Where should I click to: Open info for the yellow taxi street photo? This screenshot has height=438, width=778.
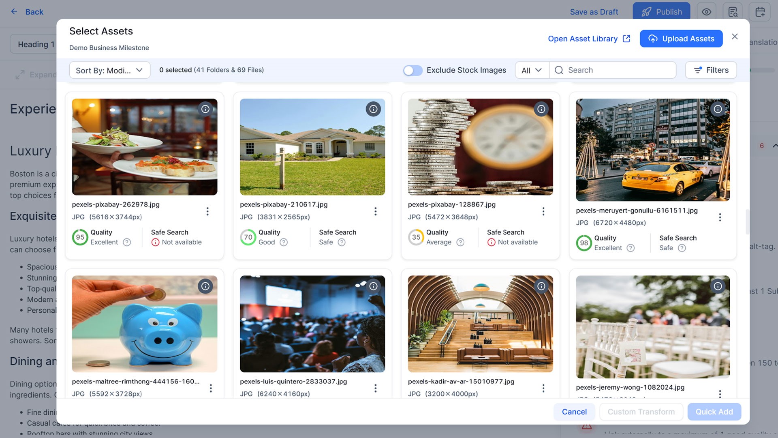(x=718, y=109)
